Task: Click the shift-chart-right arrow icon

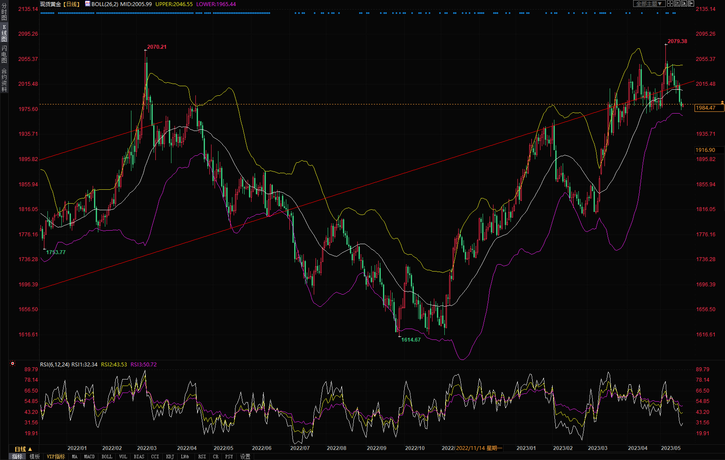Action: [691, 3]
